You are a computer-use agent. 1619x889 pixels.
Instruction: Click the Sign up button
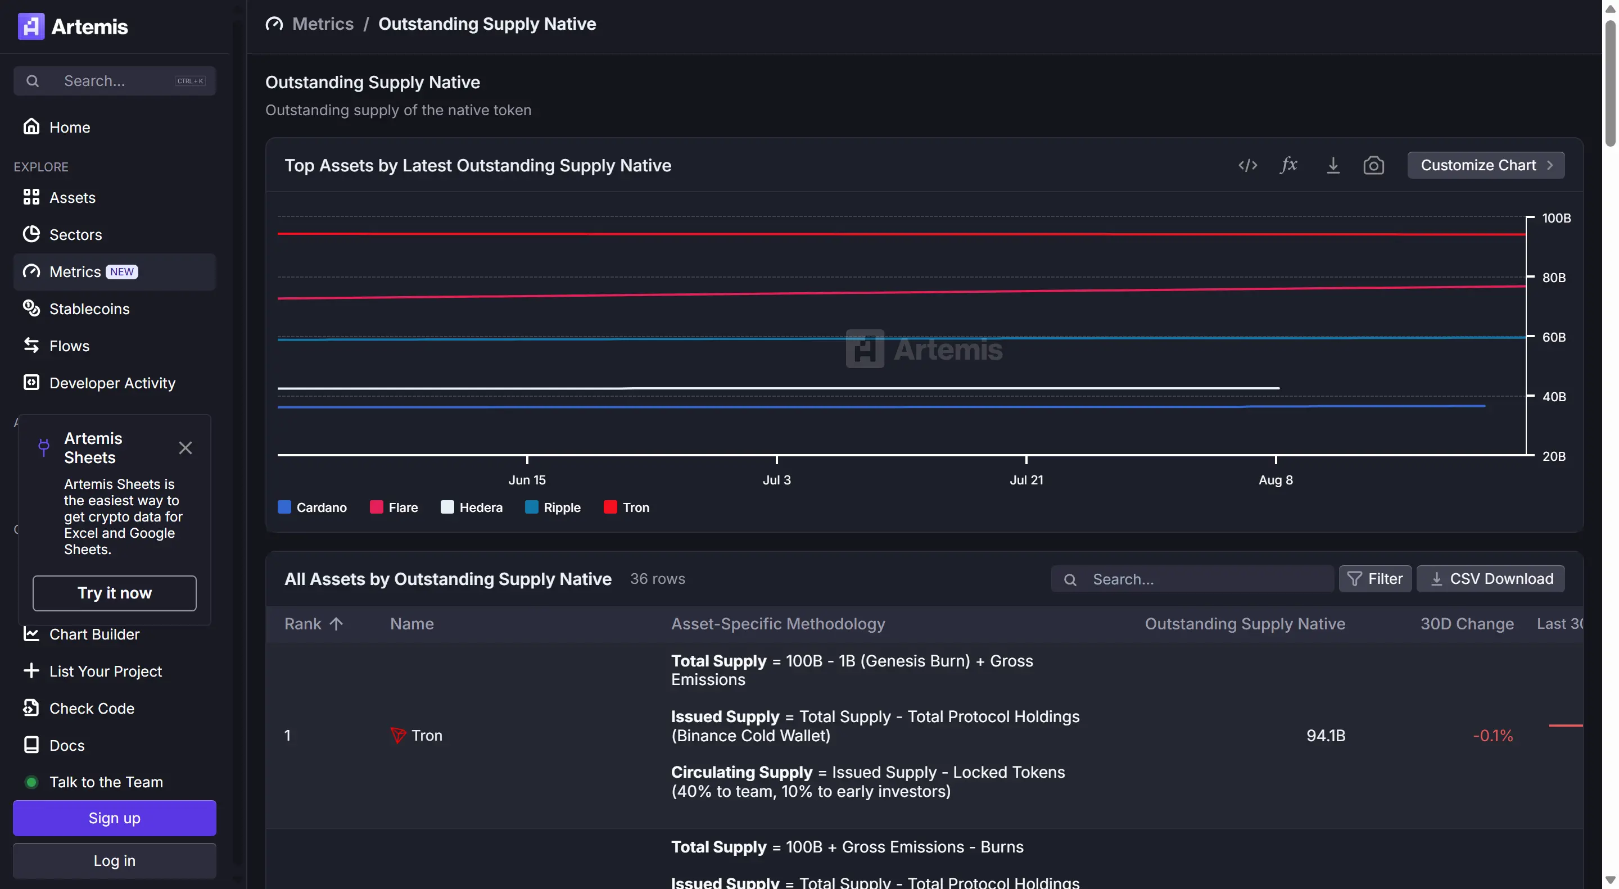pyautogui.click(x=114, y=818)
